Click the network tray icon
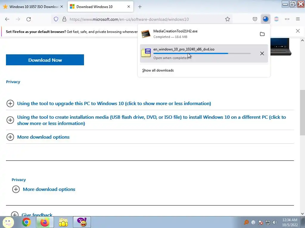 click(x=268, y=222)
